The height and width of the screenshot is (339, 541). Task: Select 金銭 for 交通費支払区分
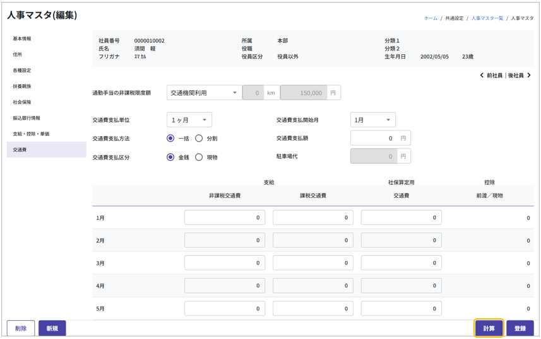point(170,157)
